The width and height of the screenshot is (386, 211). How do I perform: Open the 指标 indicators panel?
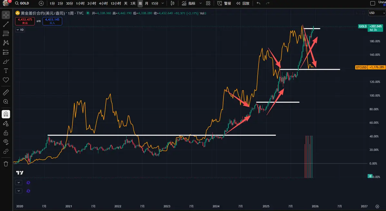tap(189, 3)
